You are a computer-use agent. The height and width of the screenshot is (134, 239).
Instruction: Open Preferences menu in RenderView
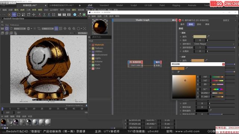tap(15, 25)
